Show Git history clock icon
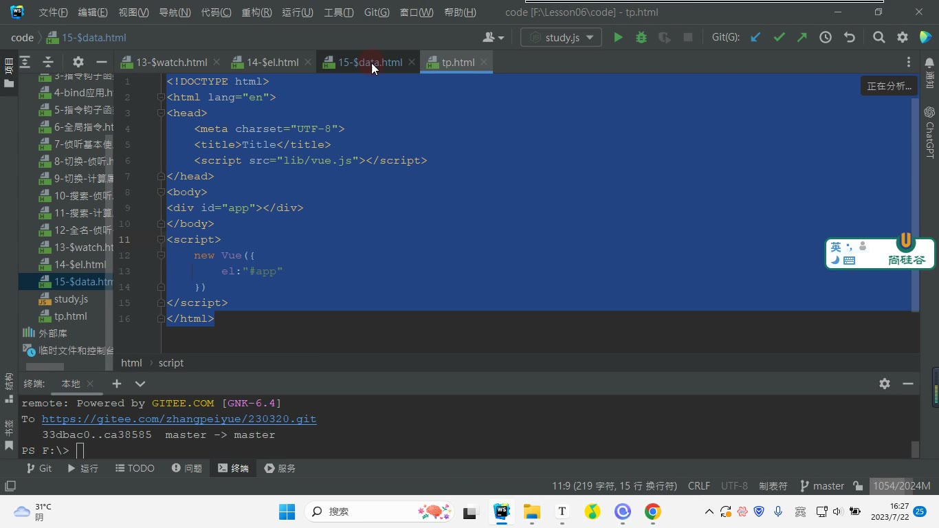This screenshot has height=528, width=939. (x=826, y=38)
